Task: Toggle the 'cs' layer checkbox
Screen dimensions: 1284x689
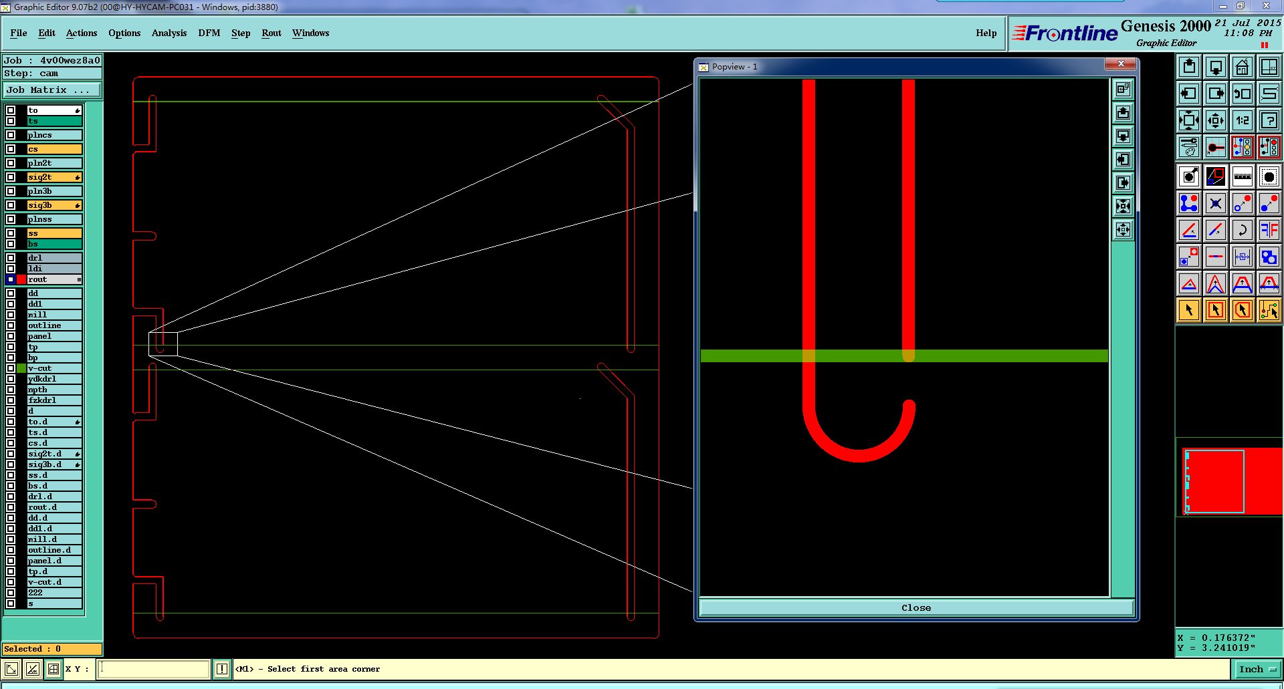Action: tap(11, 149)
